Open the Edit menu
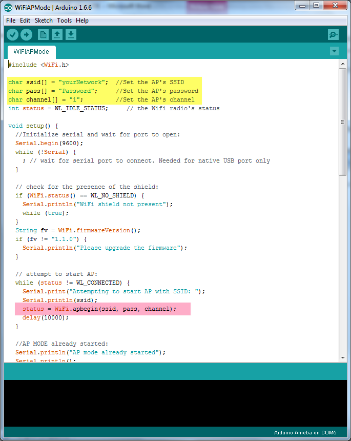The width and height of the screenshot is (351, 441). click(x=25, y=21)
